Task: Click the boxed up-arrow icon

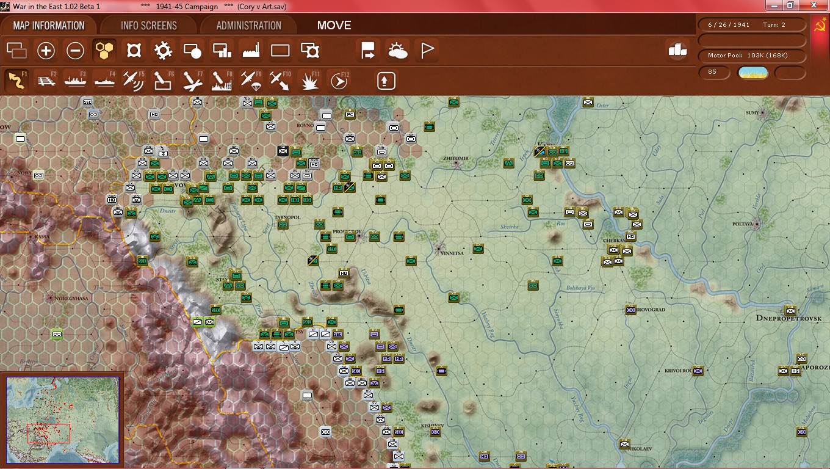Action: (386, 81)
